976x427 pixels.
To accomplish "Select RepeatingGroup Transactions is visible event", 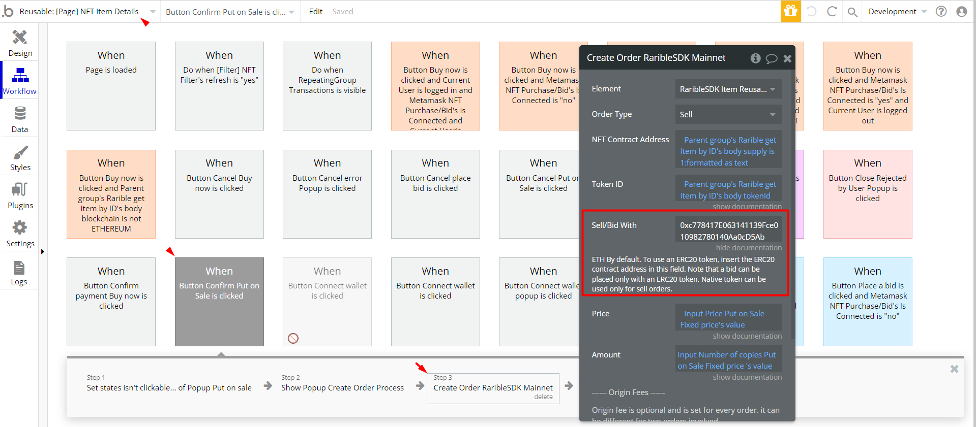I will [327, 86].
